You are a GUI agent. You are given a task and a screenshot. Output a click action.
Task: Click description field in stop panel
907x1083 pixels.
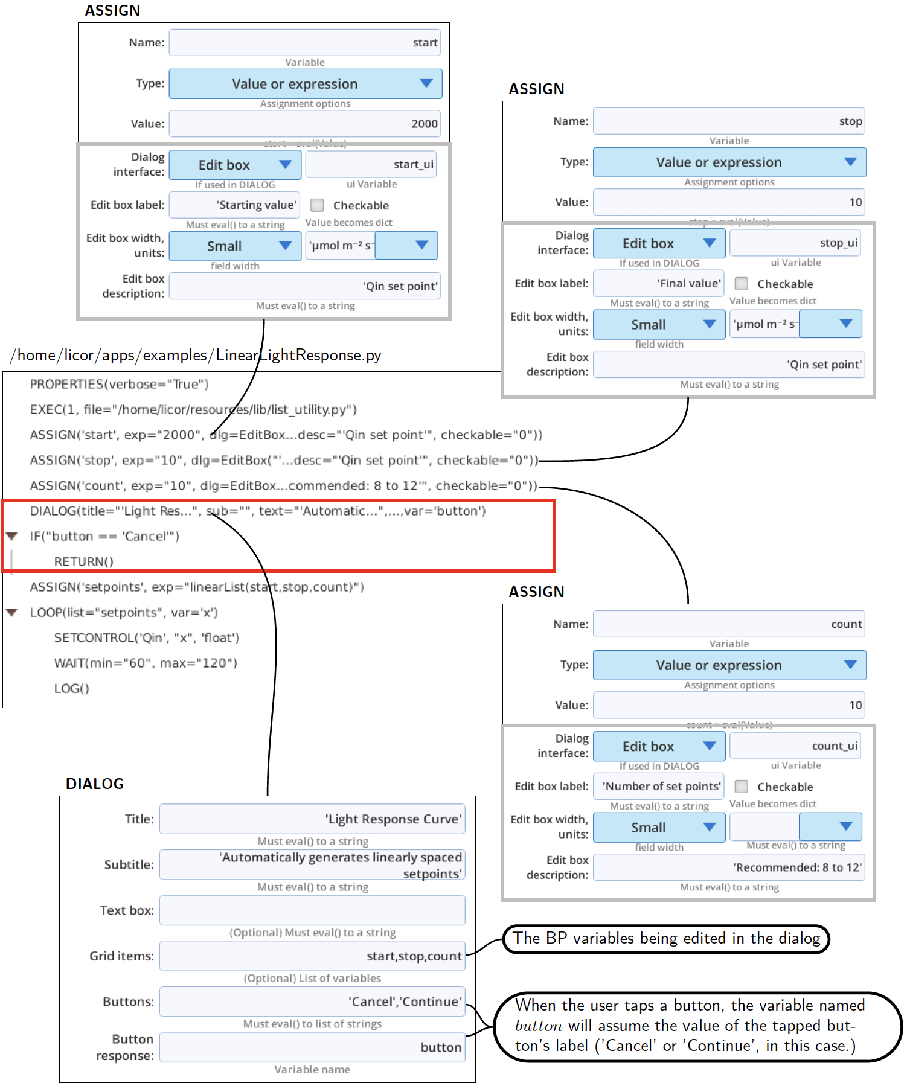tap(729, 365)
